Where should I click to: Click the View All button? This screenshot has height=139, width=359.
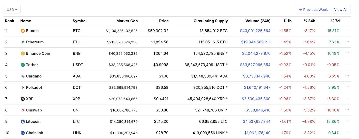pos(341,10)
